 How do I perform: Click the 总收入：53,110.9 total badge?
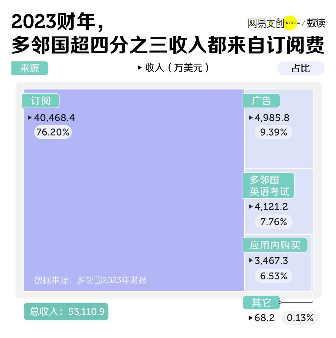66,311
